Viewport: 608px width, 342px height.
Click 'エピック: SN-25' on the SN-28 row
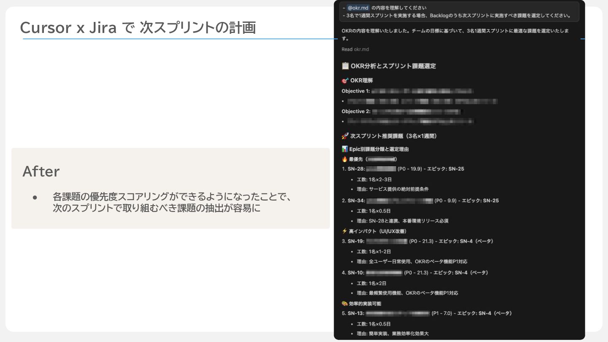[445, 169]
